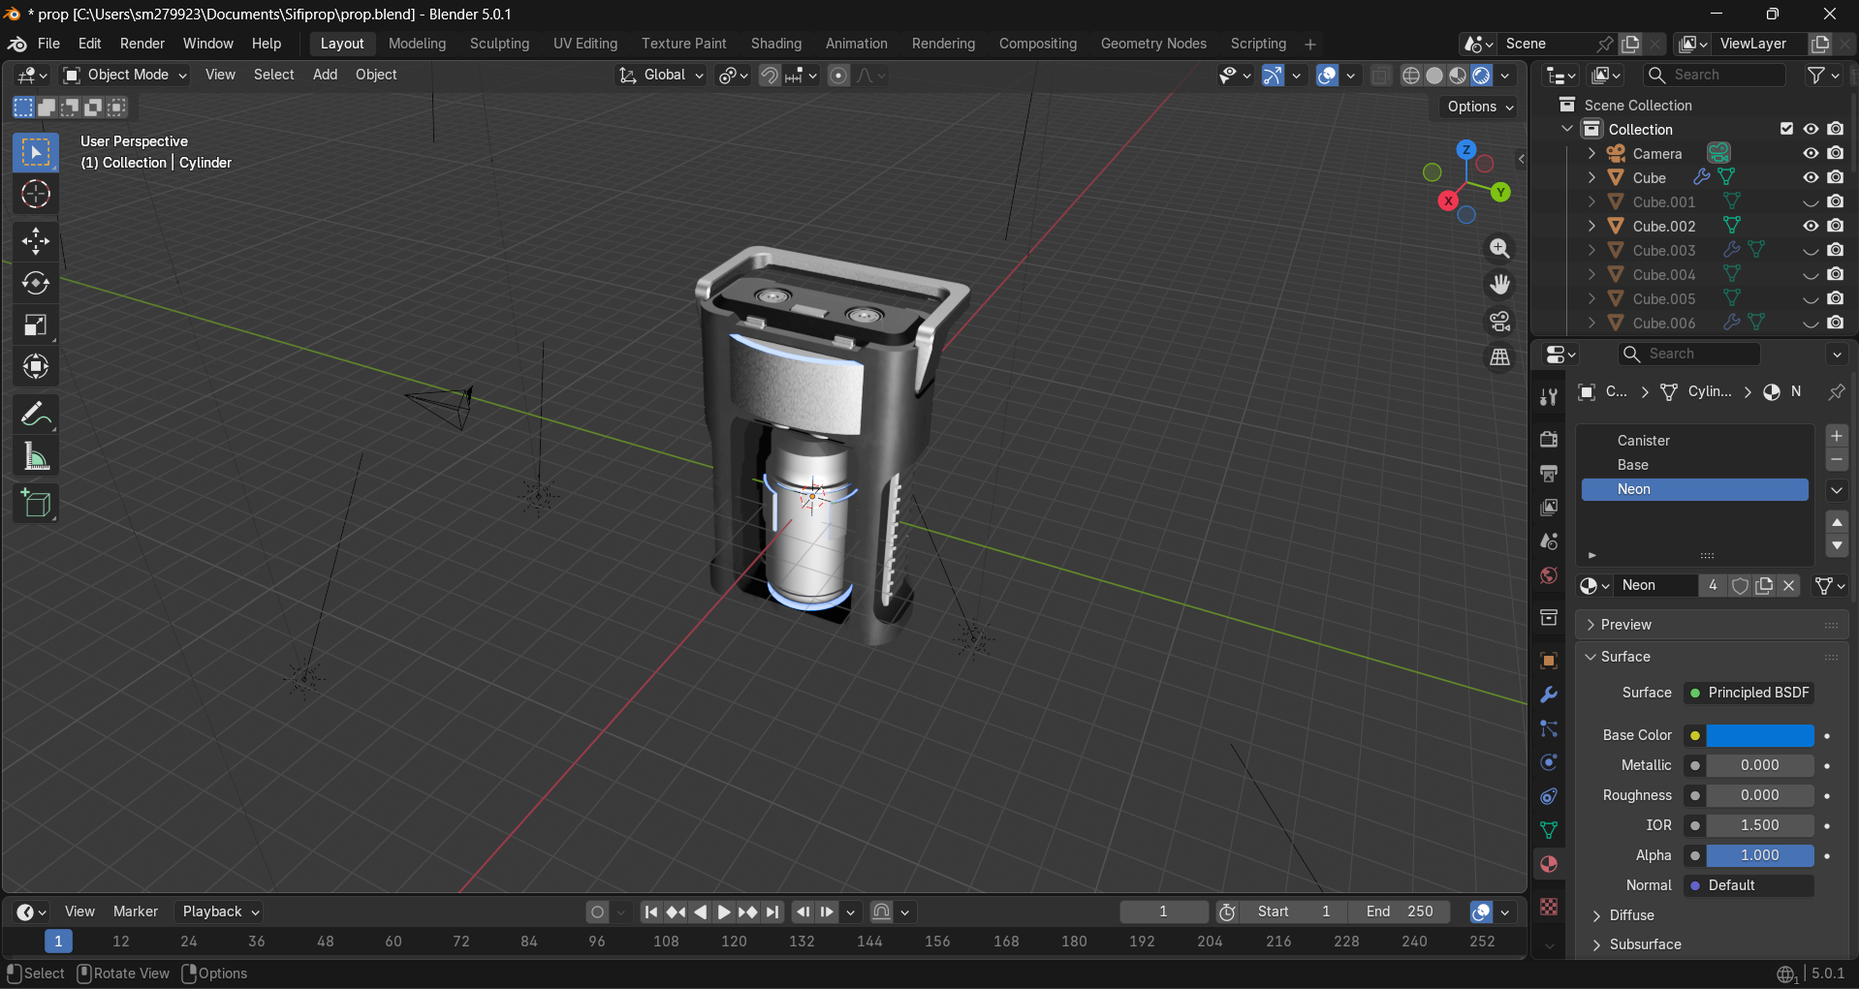Open the Render properties tab
This screenshot has width=1859, height=989.
[x=1549, y=439]
